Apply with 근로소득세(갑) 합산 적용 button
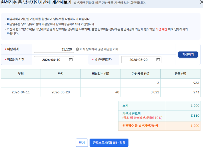Screen dimensions: 203x147 [109, 143]
